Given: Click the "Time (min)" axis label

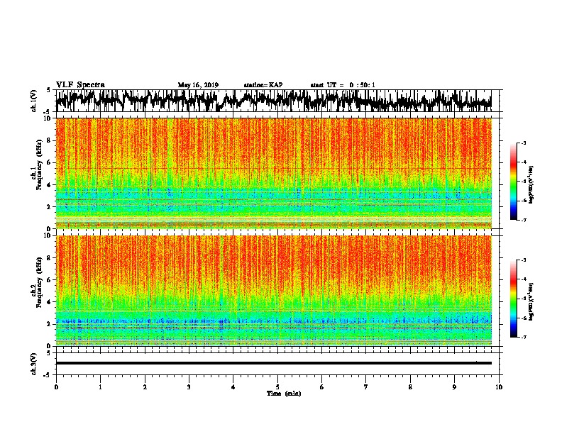Looking at the screenshot, I should coord(284,394).
